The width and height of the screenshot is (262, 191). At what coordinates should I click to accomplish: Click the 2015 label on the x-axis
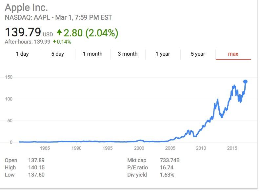coord(232,148)
